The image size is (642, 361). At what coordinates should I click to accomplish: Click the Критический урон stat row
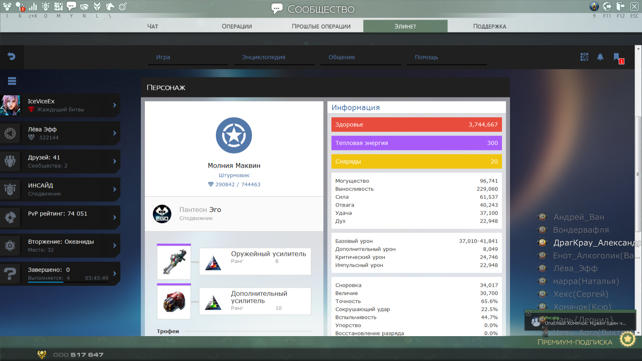coord(416,257)
